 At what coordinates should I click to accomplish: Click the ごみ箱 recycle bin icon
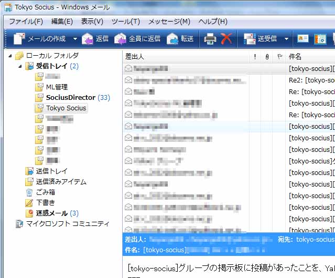(29, 192)
